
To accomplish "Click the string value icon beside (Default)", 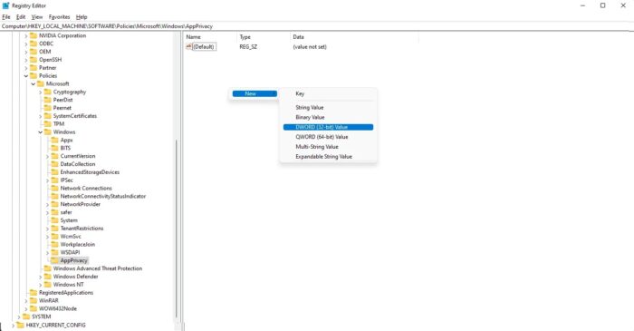I will [188, 46].
